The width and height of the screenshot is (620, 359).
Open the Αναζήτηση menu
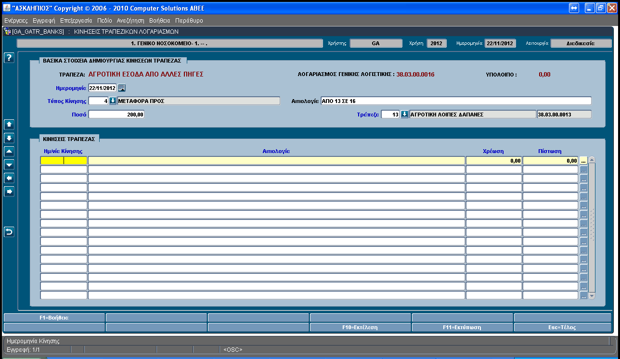[130, 21]
